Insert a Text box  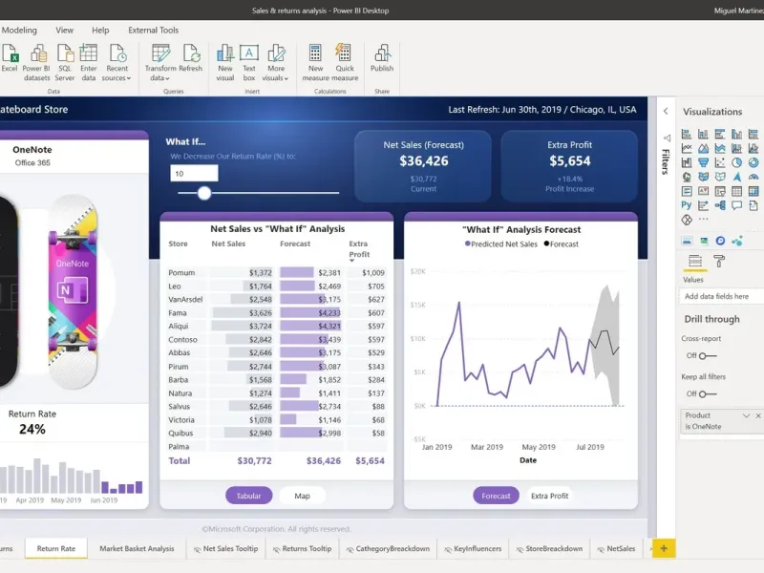pyautogui.click(x=249, y=63)
